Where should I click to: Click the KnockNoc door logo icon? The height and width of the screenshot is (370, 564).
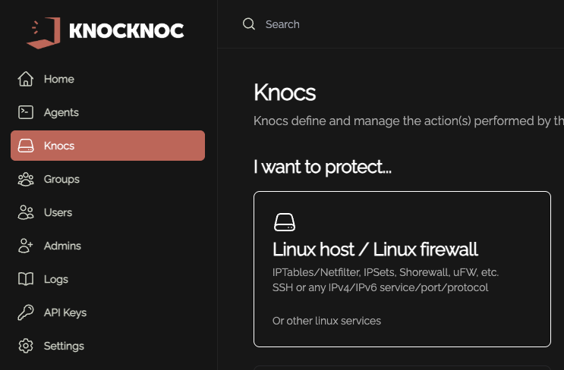click(x=43, y=33)
